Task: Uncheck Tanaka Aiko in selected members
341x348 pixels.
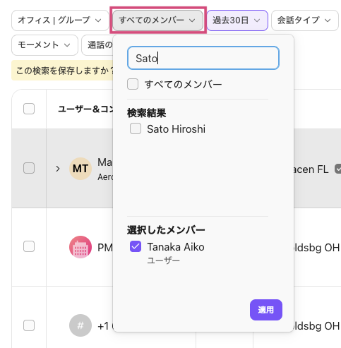Action: 136,246
